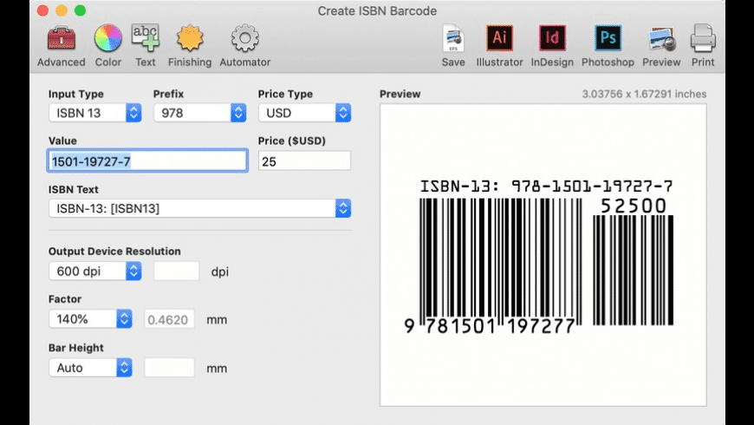Save barcode as EPS file
This screenshot has height=425, width=754.
(453, 39)
